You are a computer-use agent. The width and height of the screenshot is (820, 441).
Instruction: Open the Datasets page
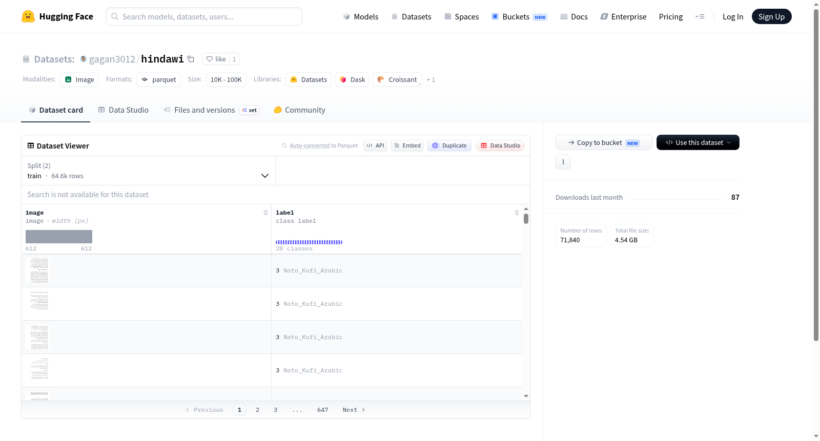(x=411, y=16)
